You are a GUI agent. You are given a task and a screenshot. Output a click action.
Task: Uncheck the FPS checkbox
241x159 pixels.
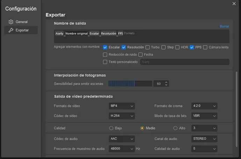pyautogui.click(x=192, y=47)
